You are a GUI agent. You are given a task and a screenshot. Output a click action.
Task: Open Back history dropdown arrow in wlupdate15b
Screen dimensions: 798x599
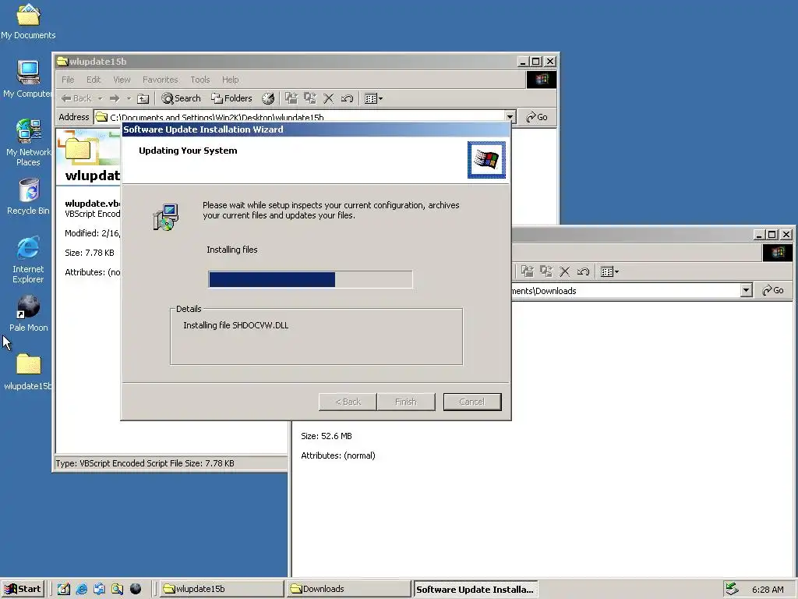tap(101, 98)
